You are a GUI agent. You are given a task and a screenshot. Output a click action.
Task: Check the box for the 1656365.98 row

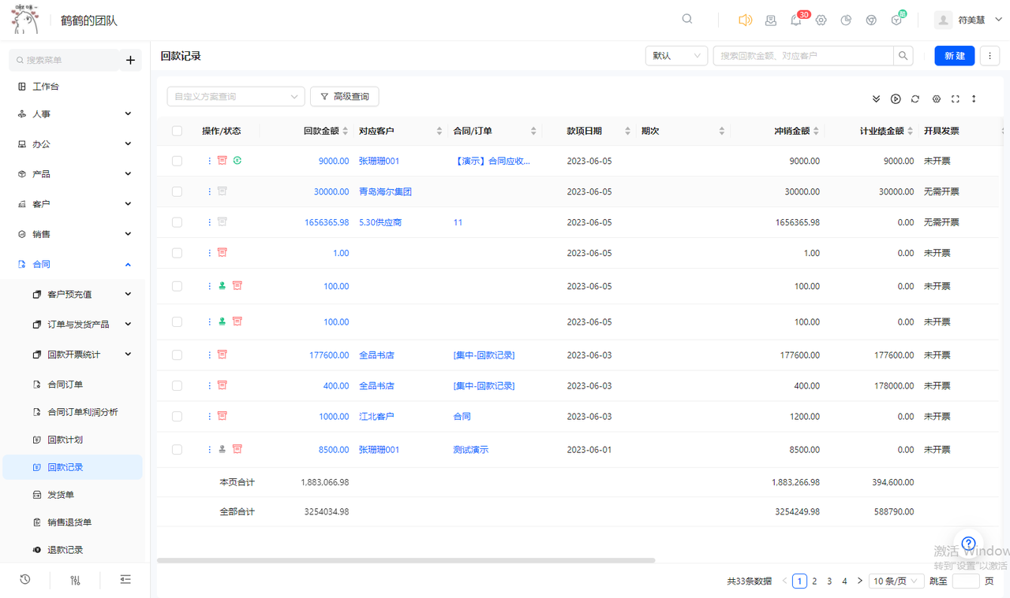click(x=177, y=222)
